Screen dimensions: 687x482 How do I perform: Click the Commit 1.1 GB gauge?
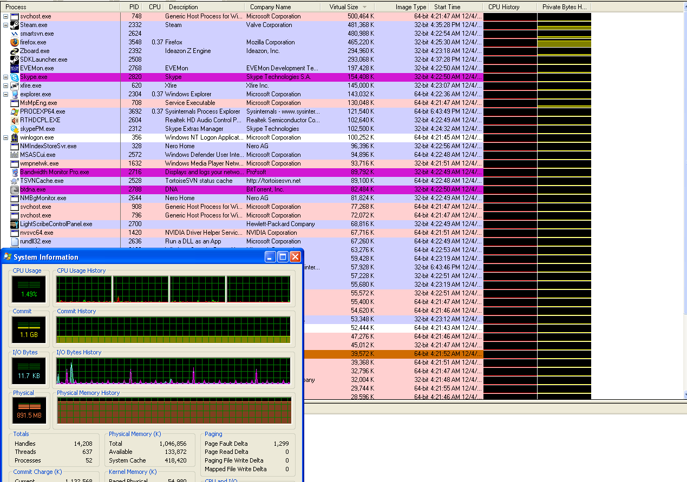[x=29, y=330]
